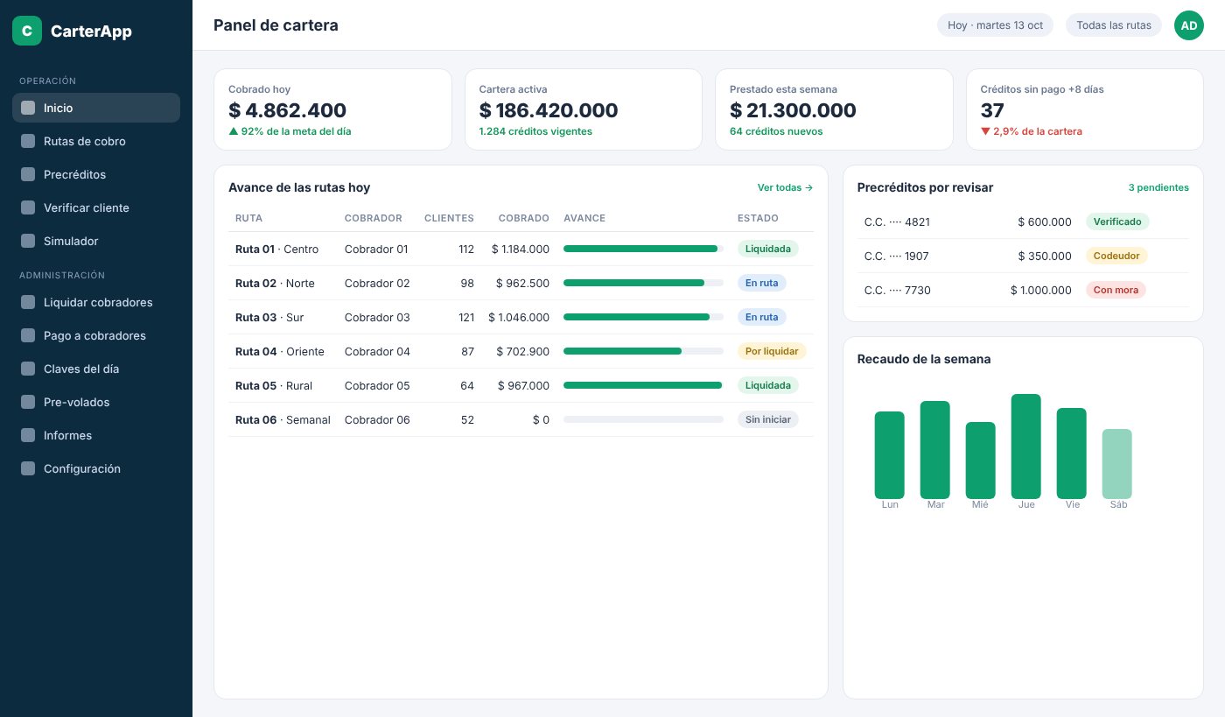This screenshot has height=717, width=1225.
Task: Click the Por liquidar status badge
Action: (x=772, y=351)
